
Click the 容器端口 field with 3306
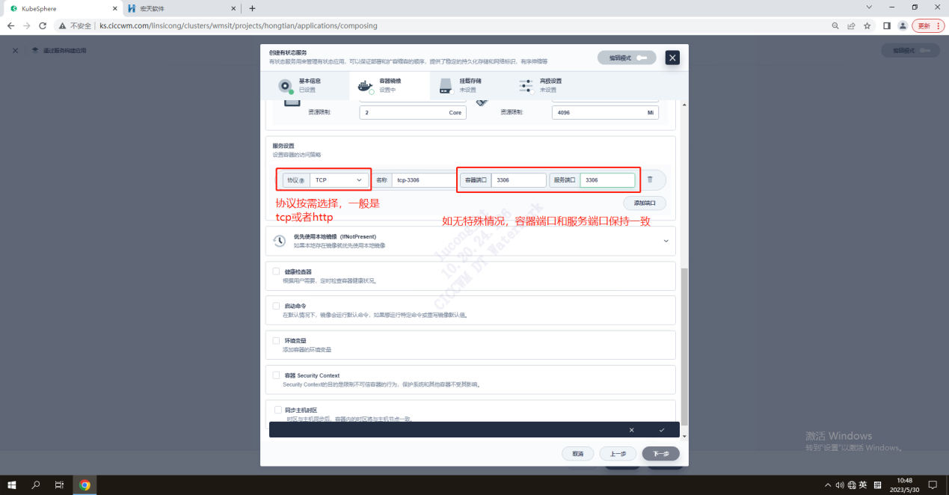tap(519, 180)
